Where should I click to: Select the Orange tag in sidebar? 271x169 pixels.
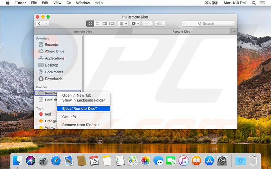tap(48, 121)
